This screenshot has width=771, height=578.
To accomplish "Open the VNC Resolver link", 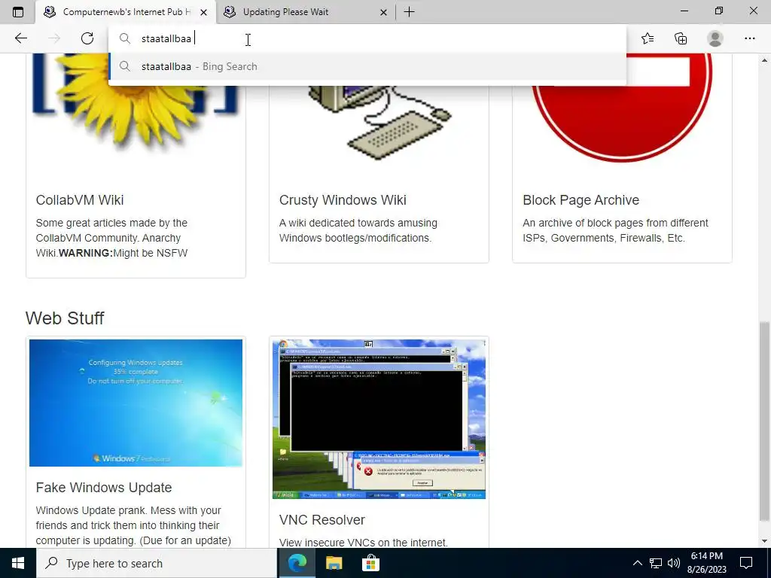I will pos(322,520).
